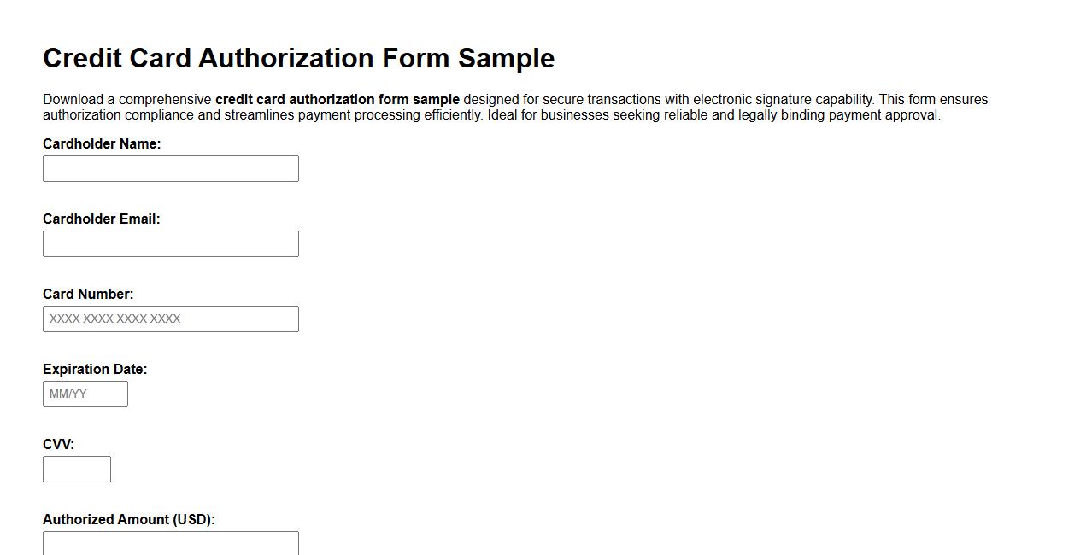Click the Cardholder Name label

[x=102, y=143]
